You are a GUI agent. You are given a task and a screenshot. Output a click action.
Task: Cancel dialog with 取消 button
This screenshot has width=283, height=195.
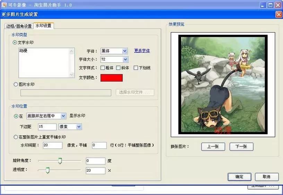tap(267, 177)
